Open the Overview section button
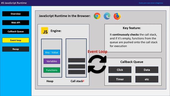Screen dimensions: 170x96 (x=16, y=14)
